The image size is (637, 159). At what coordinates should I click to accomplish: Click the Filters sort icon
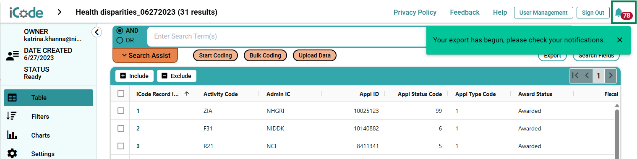(x=12, y=116)
